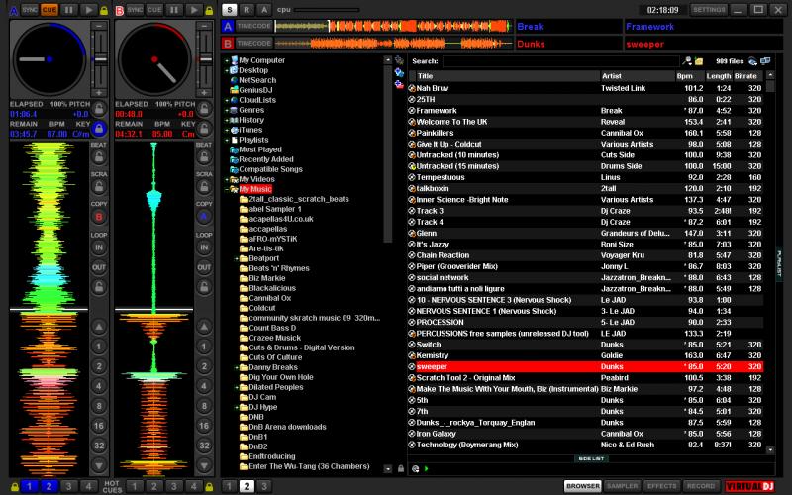The height and width of the screenshot is (495, 792).
Task: Trigger deck B hot cue 4
Action: 193,486
